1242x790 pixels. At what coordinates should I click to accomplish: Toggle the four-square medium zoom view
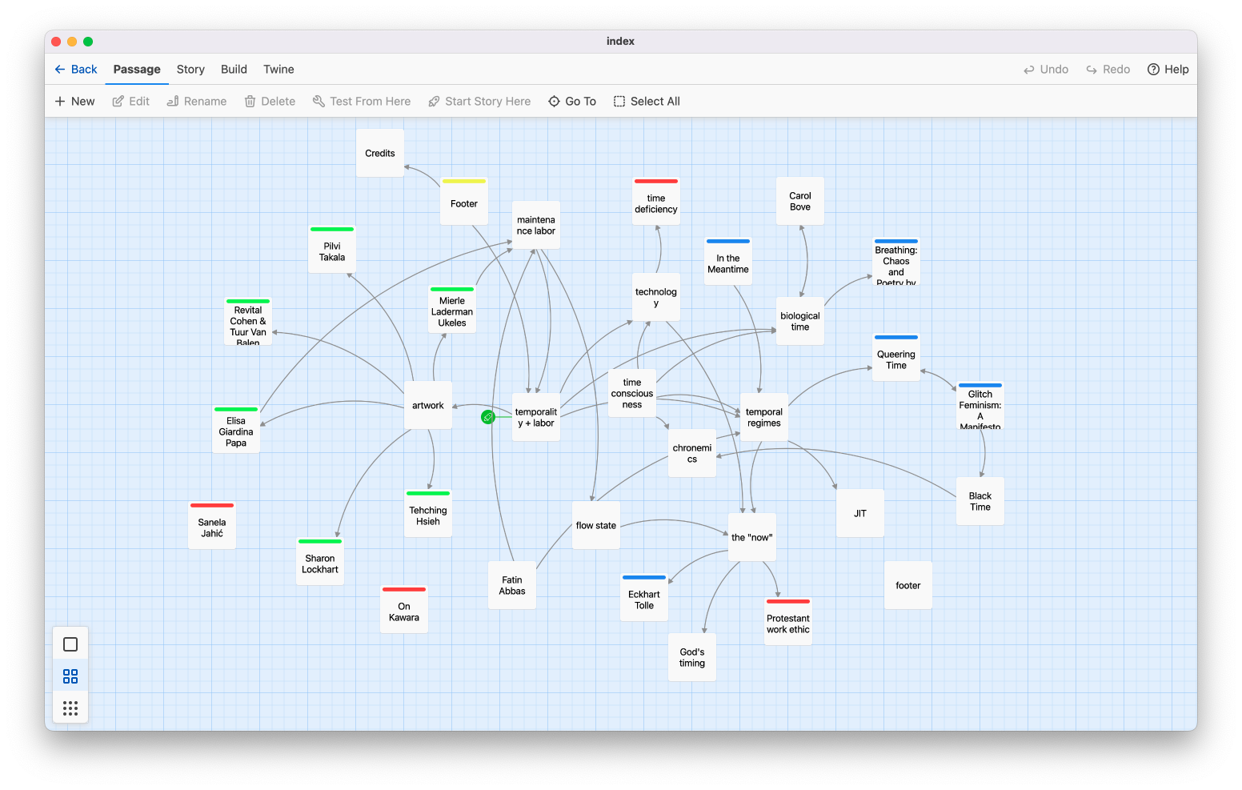(x=70, y=676)
